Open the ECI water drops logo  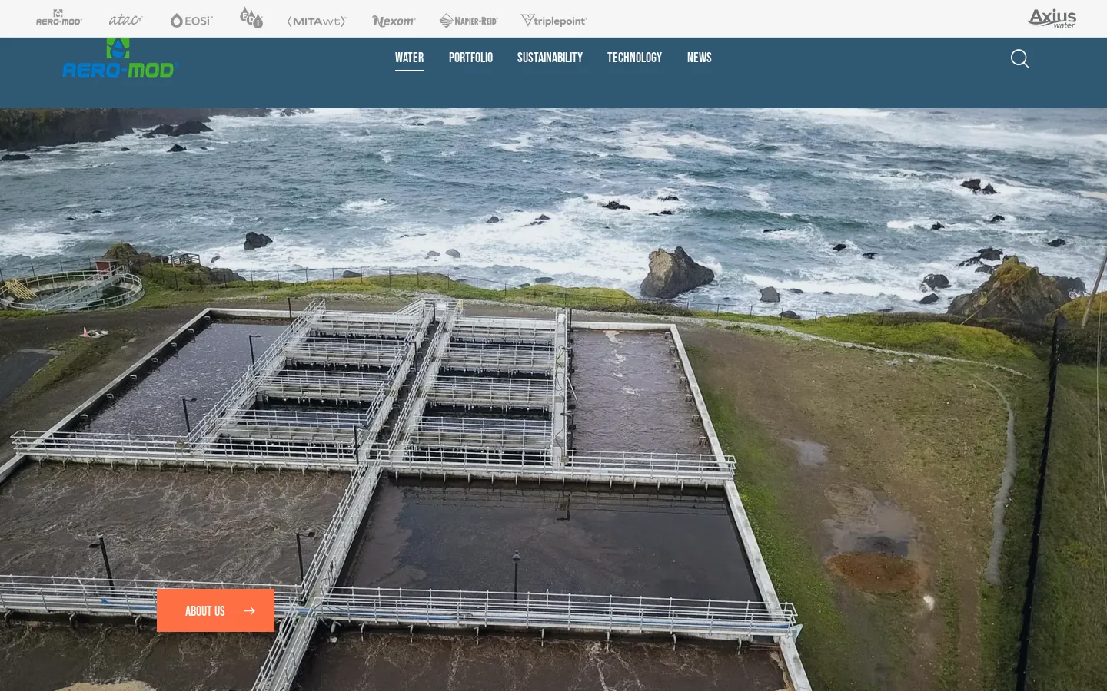tap(251, 18)
